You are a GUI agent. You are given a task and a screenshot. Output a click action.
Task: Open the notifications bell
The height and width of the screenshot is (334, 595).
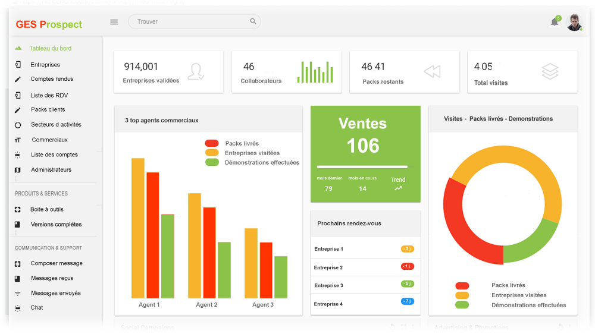(555, 22)
